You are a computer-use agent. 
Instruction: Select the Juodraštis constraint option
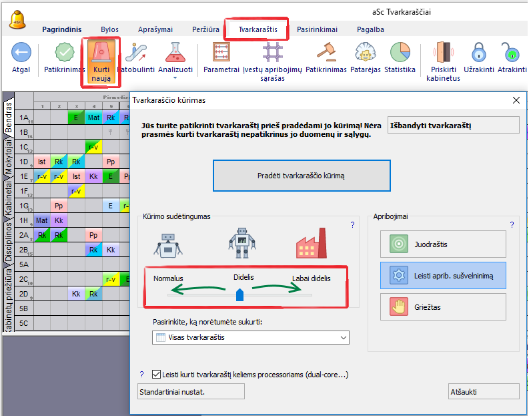443,244
